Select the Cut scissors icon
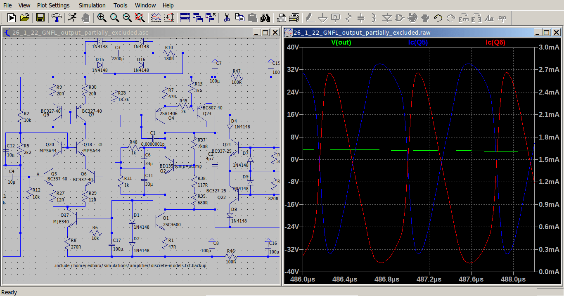 click(x=227, y=17)
